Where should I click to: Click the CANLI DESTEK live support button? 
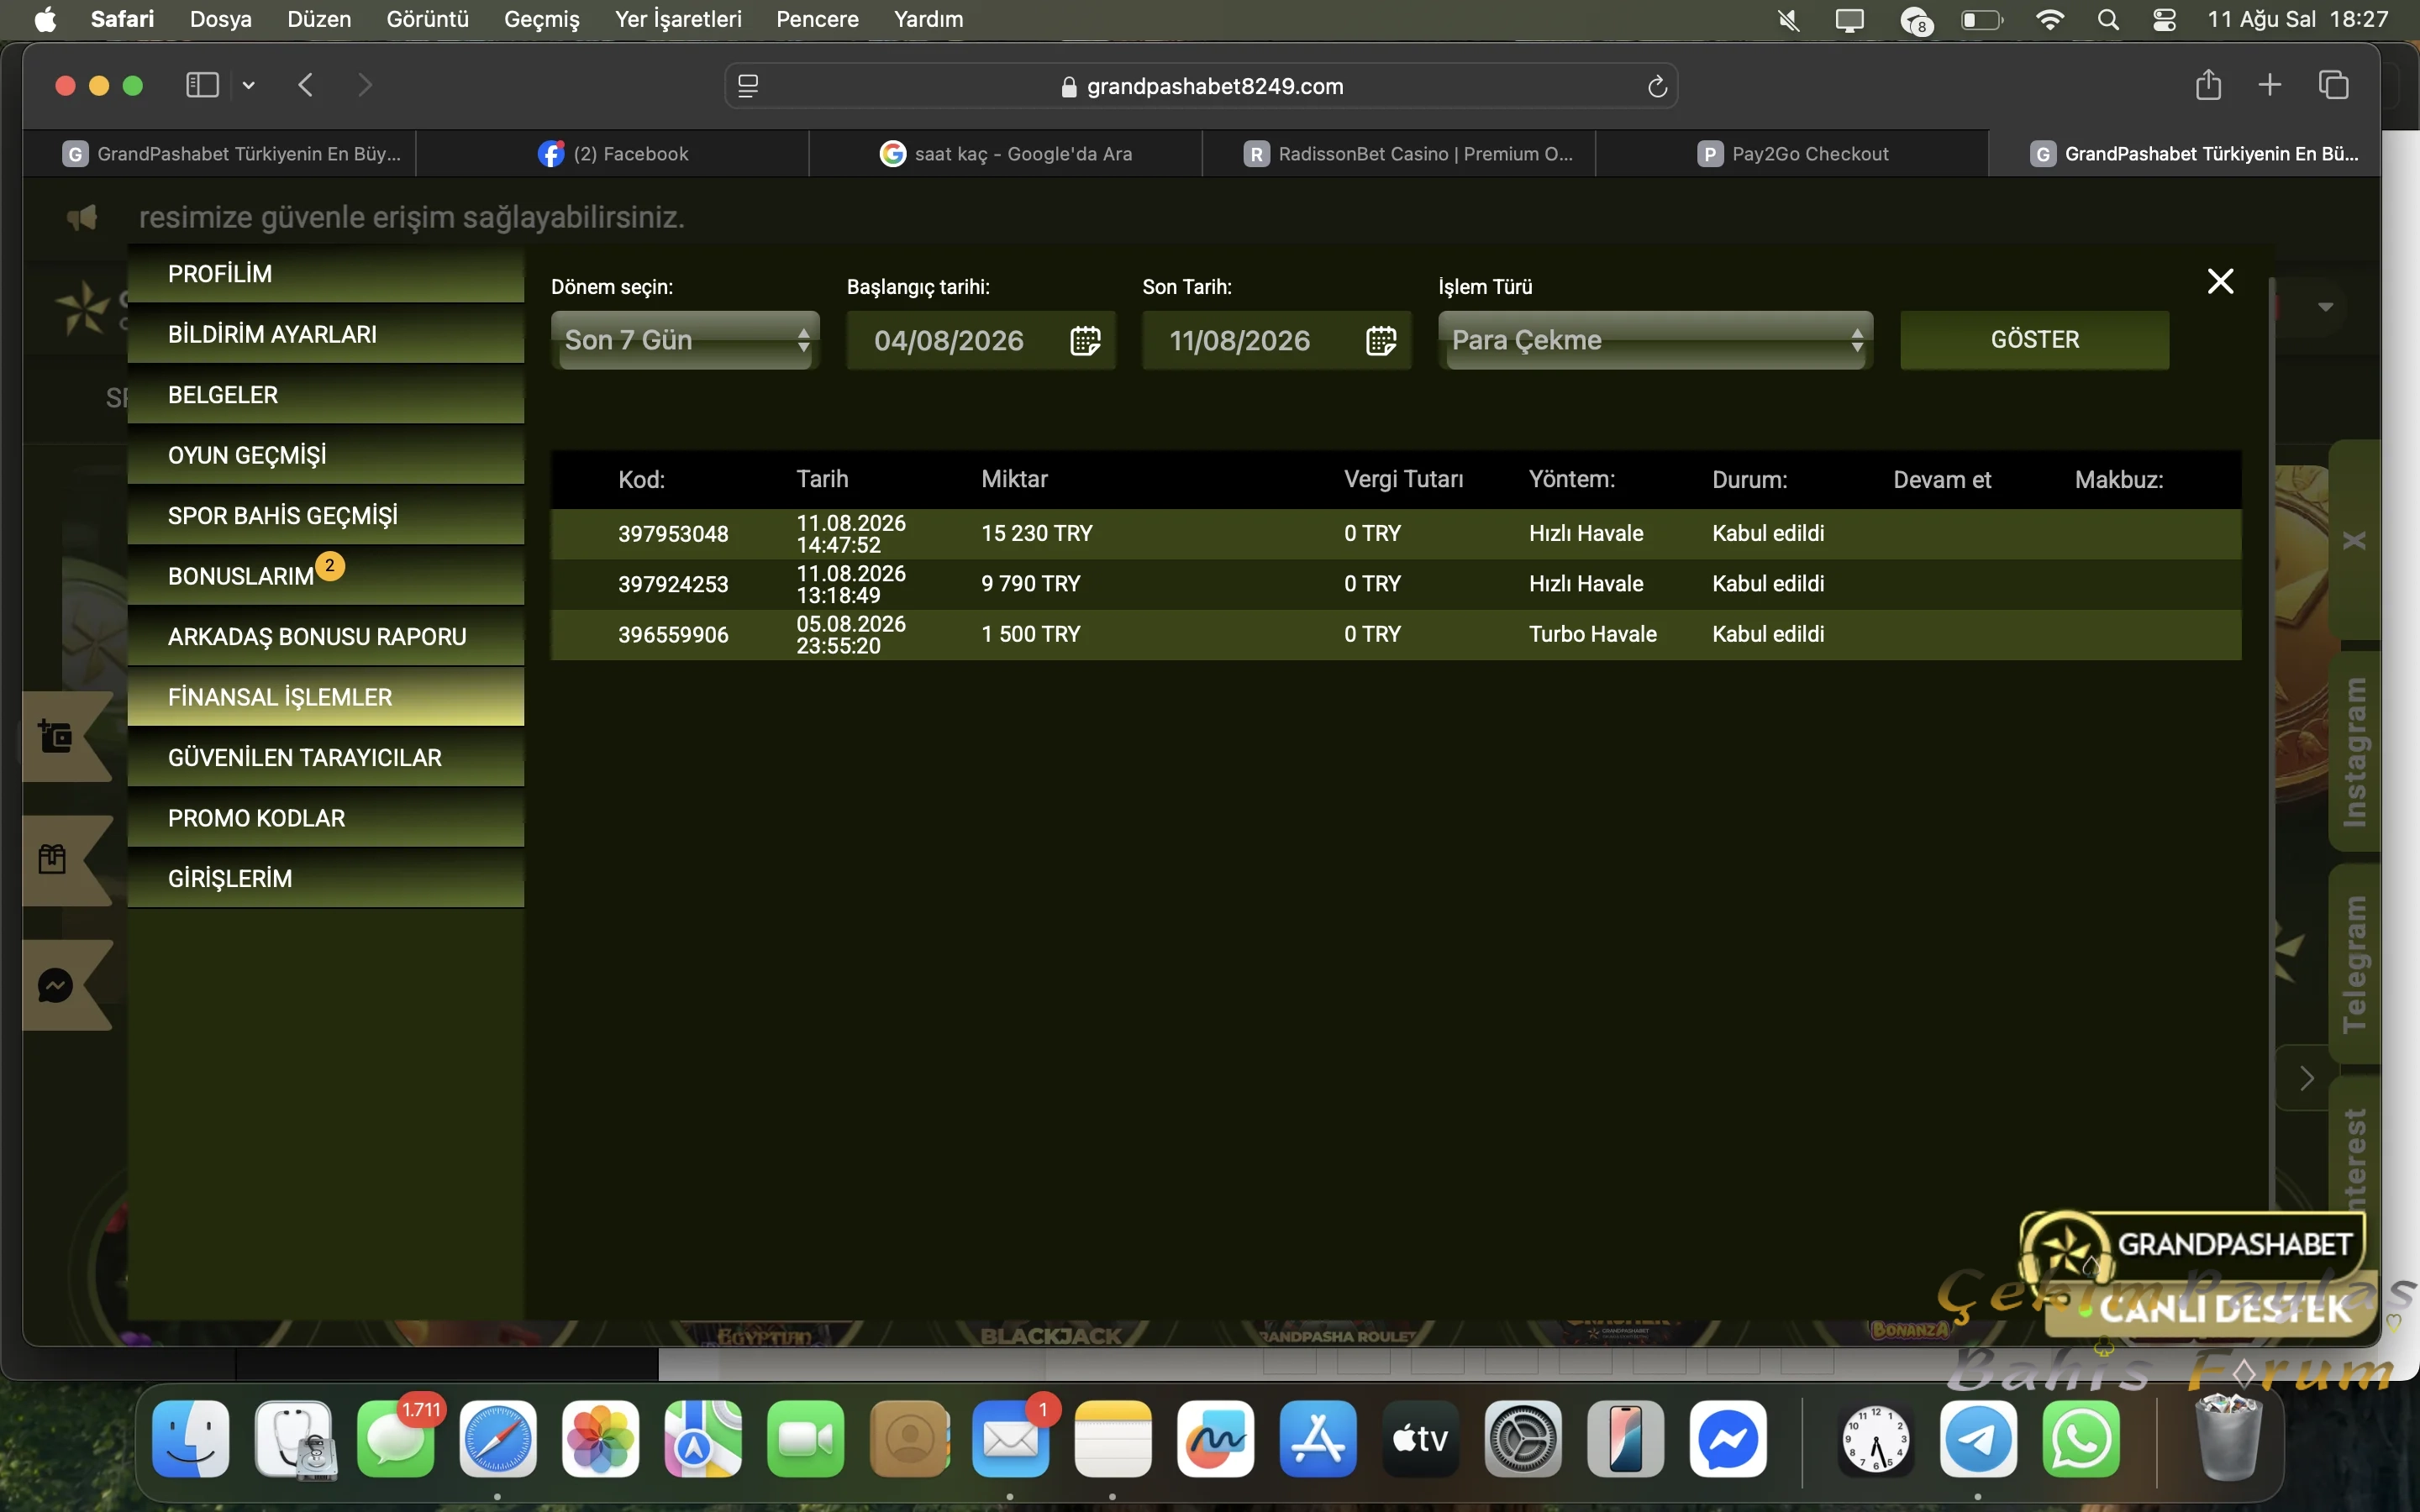pos(2210,1308)
